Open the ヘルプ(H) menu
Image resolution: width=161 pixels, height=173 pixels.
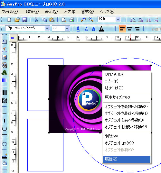point(107,12)
